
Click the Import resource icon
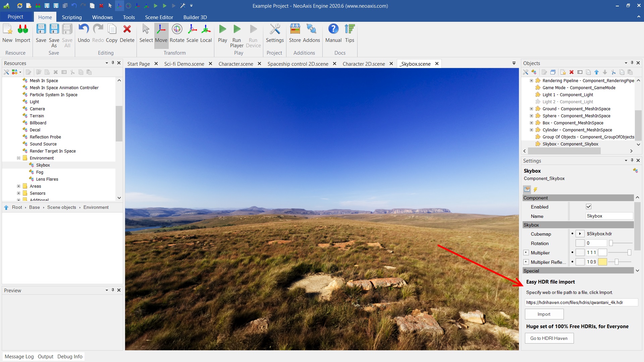[22, 29]
